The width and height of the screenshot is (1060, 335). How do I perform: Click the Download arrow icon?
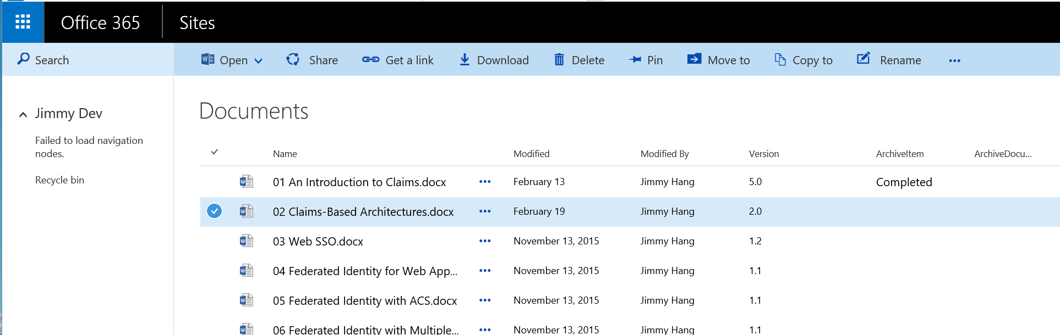click(465, 59)
